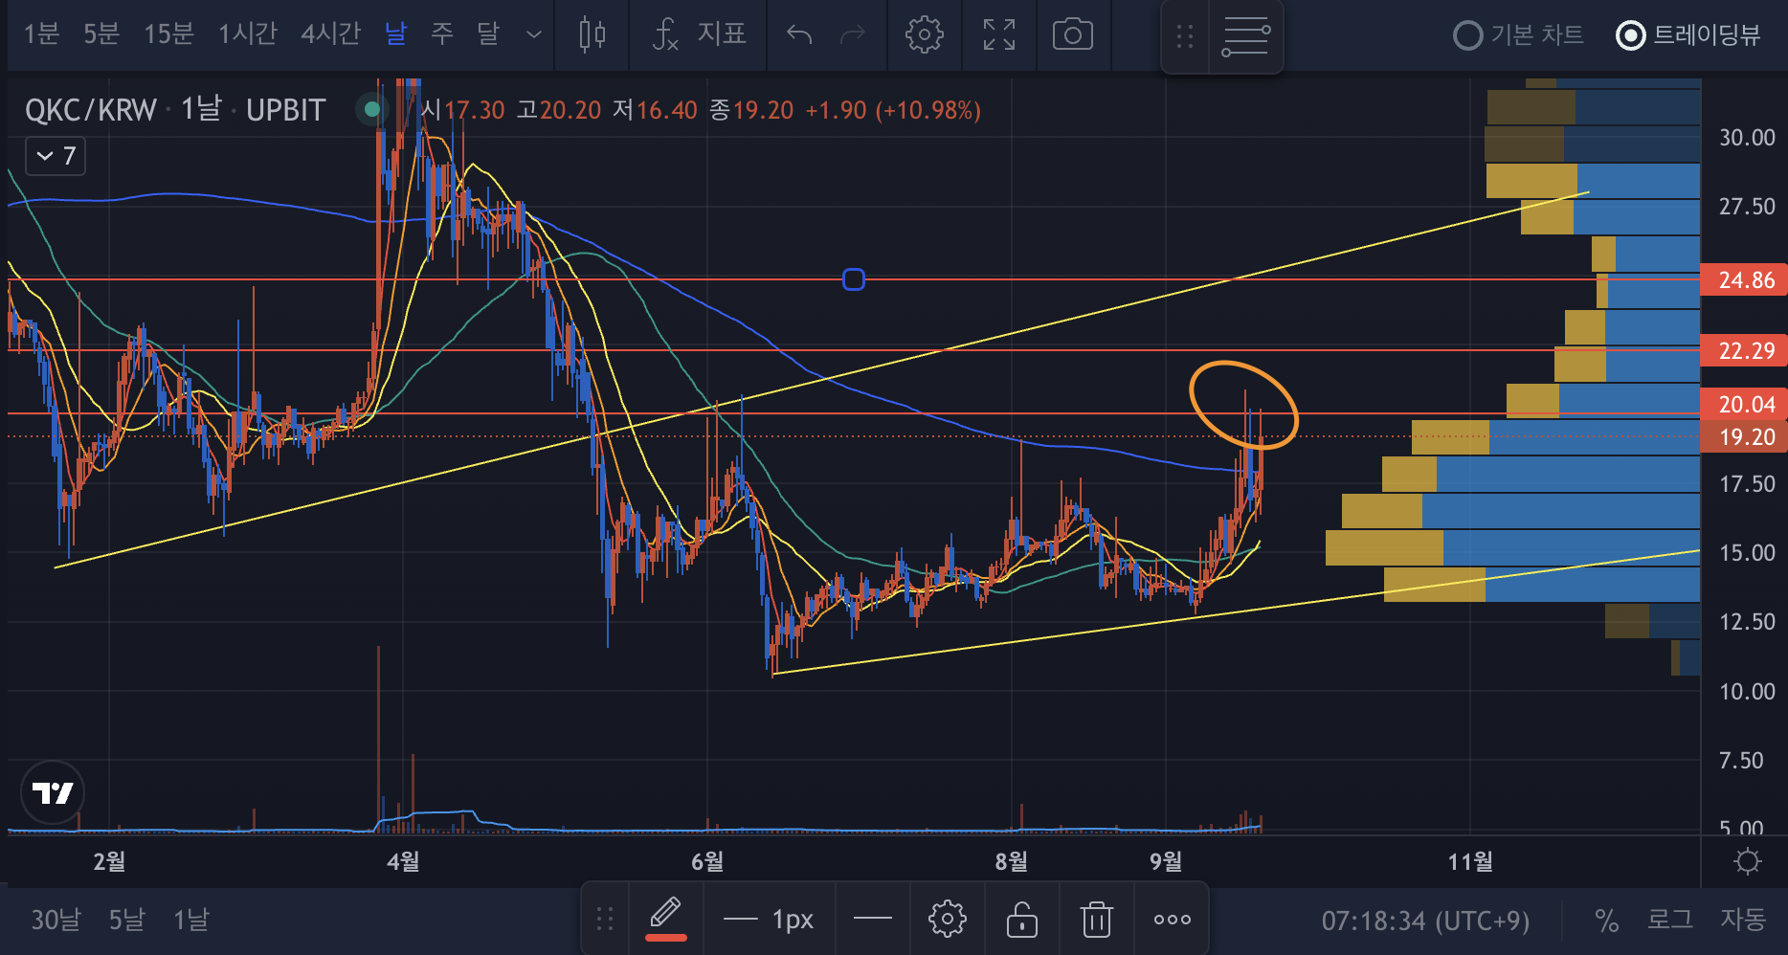Image resolution: width=1788 pixels, height=955 pixels.
Task: Click the 07:18:34 (UTC+9) timezone clock
Action: point(1425,921)
